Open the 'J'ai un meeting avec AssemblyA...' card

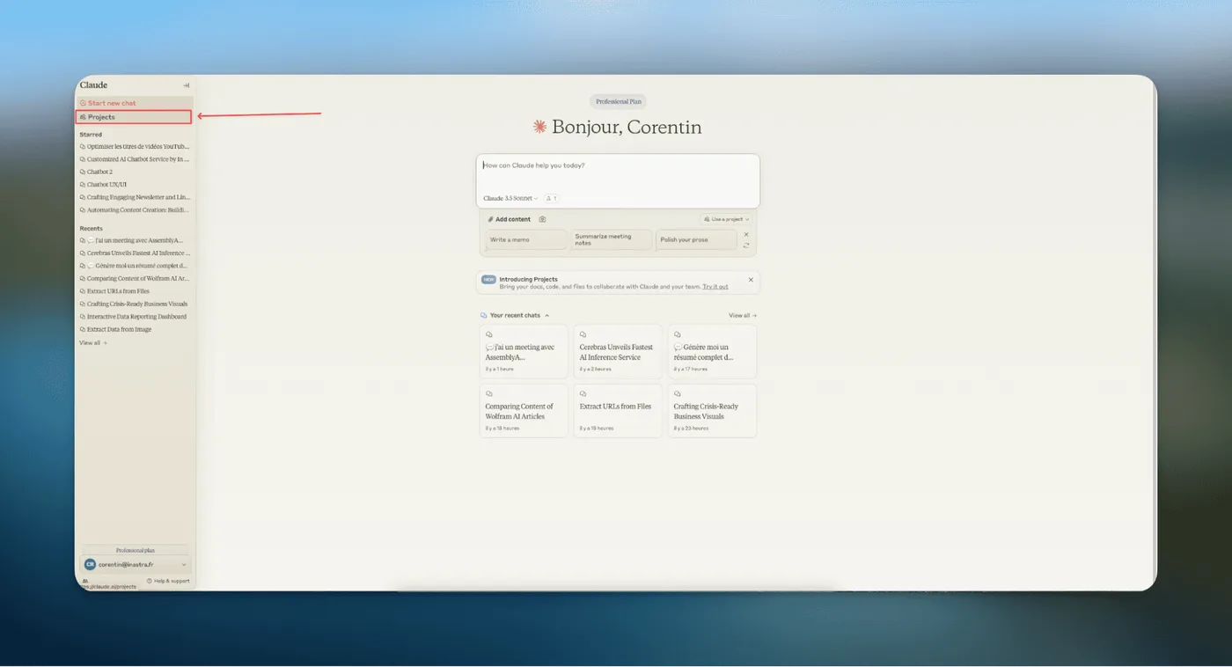524,351
